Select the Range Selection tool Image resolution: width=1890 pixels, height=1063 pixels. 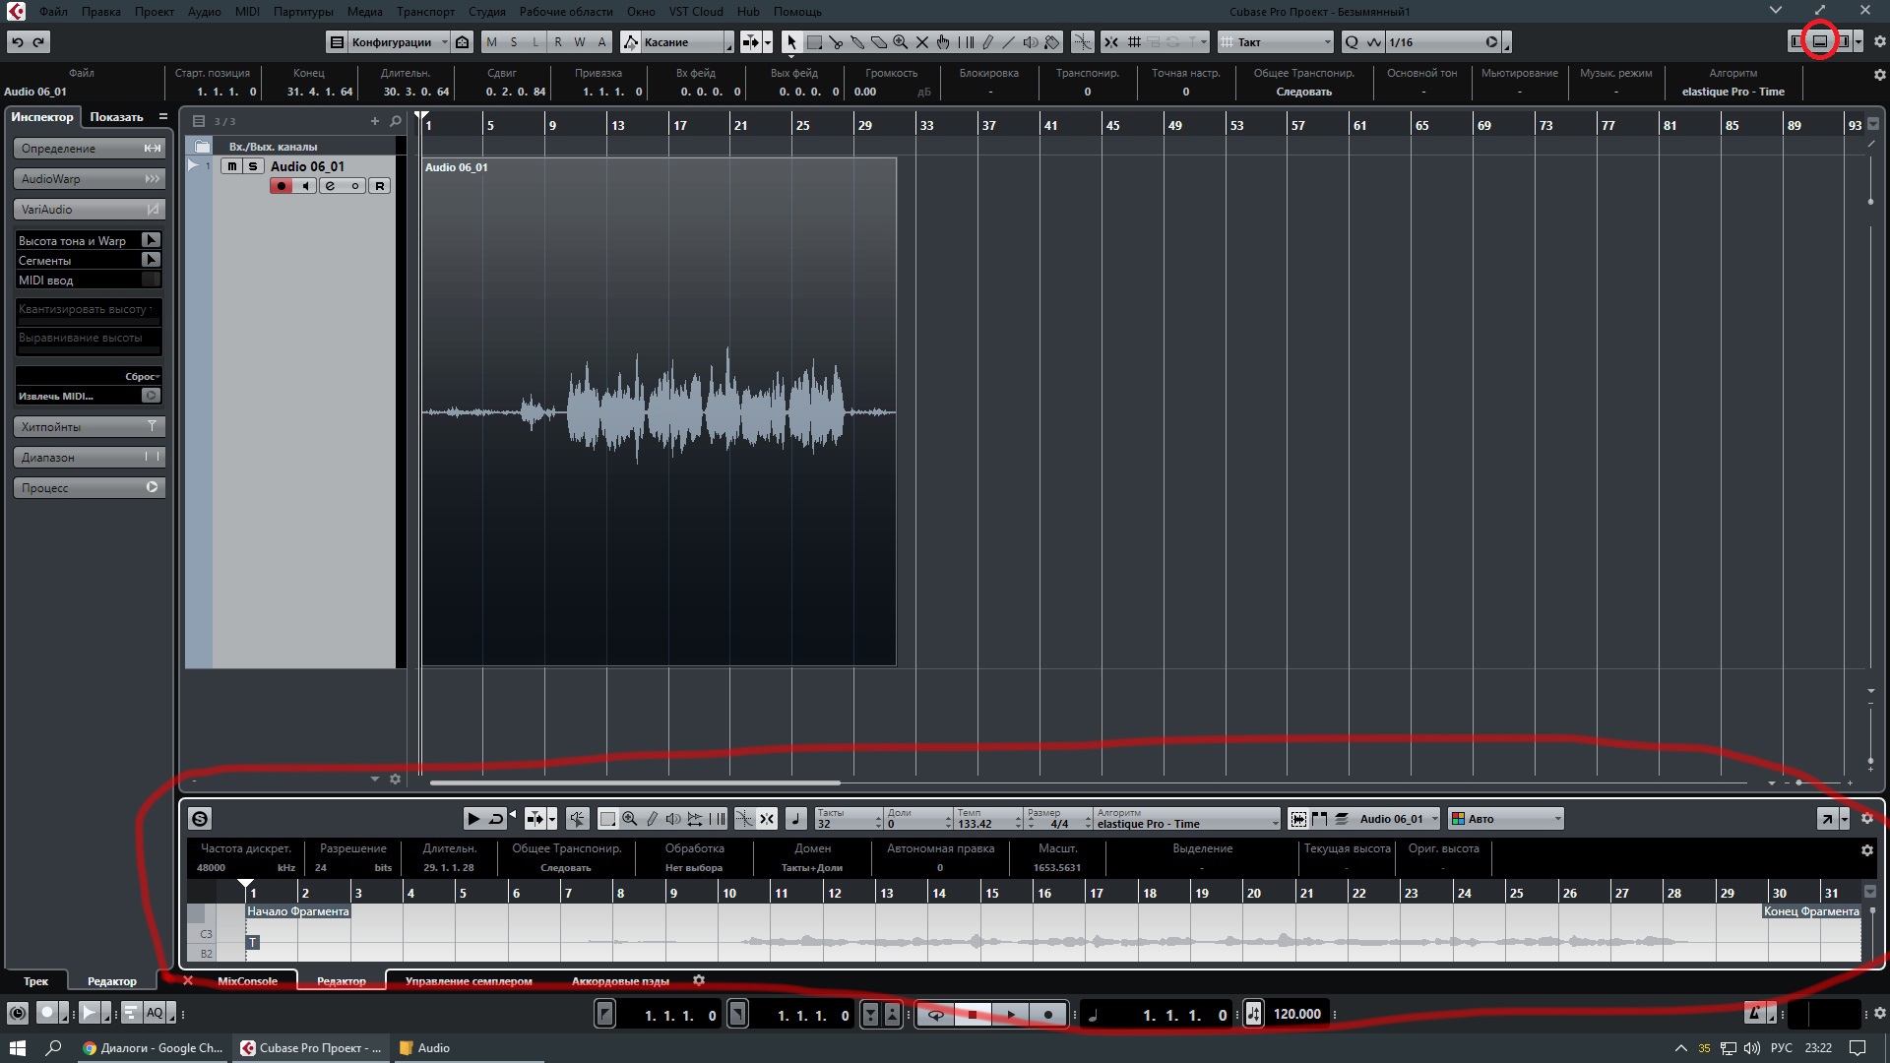click(814, 42)
